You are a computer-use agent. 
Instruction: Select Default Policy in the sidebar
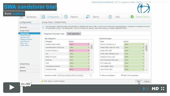29,33
